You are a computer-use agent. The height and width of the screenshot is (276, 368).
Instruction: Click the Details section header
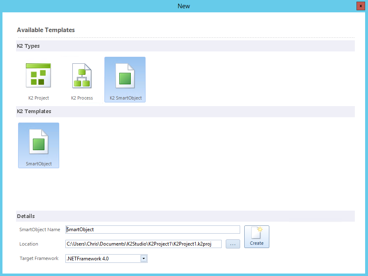[x=185, y=216]
